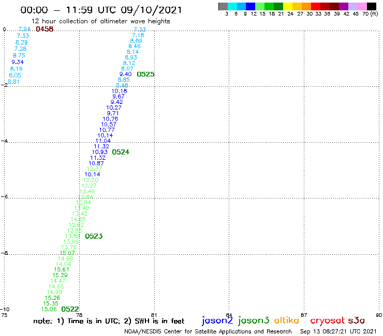This screenshot has width=383, height=336.
Task: Click the 8.05 wave height value
Action: point(15,75)
